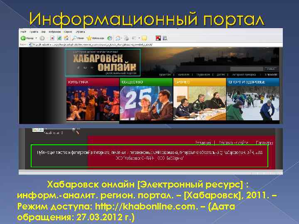The width and height of the screenshot is (299, 224).
Task: Go to browser Home page icon
Action: tap(66, 38)
